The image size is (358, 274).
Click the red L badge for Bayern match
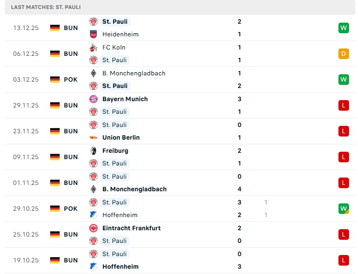click(x=344, y=105)
